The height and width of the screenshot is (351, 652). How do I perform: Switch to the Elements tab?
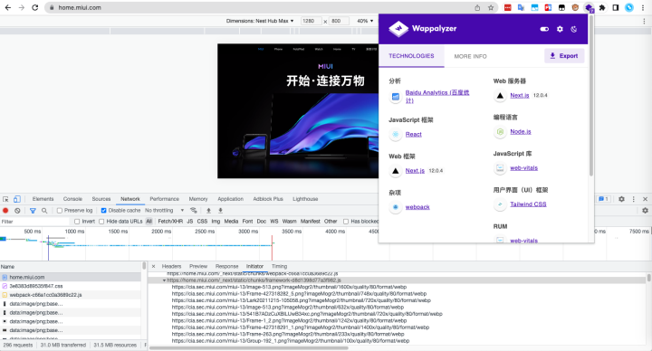[43, 199]
